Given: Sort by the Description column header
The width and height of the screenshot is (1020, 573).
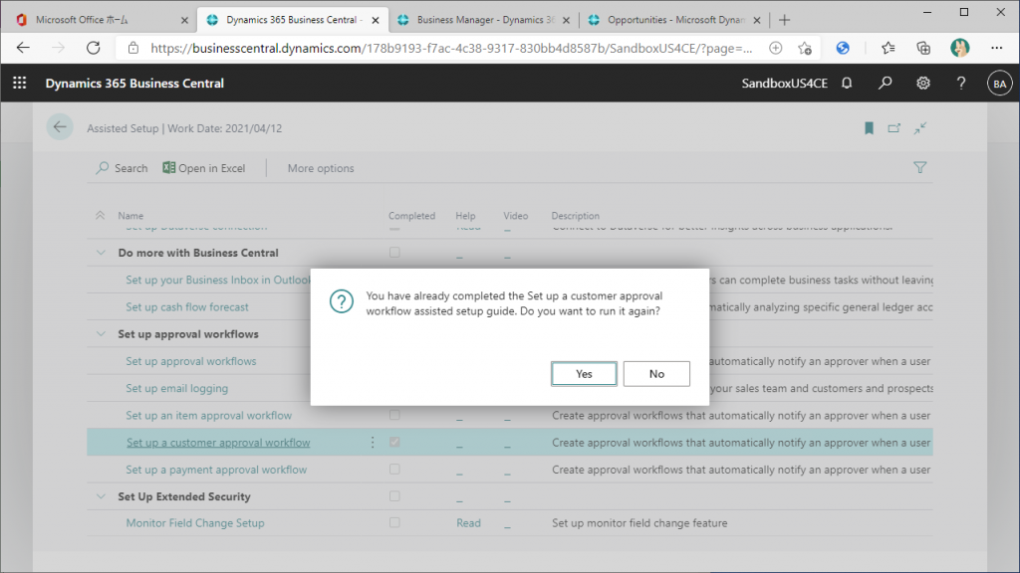Looking at the screenshot, I should 576,216.
